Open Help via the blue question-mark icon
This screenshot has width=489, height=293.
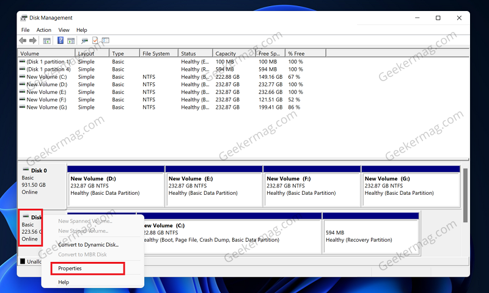pyautogui.click(x=61, y=40)
